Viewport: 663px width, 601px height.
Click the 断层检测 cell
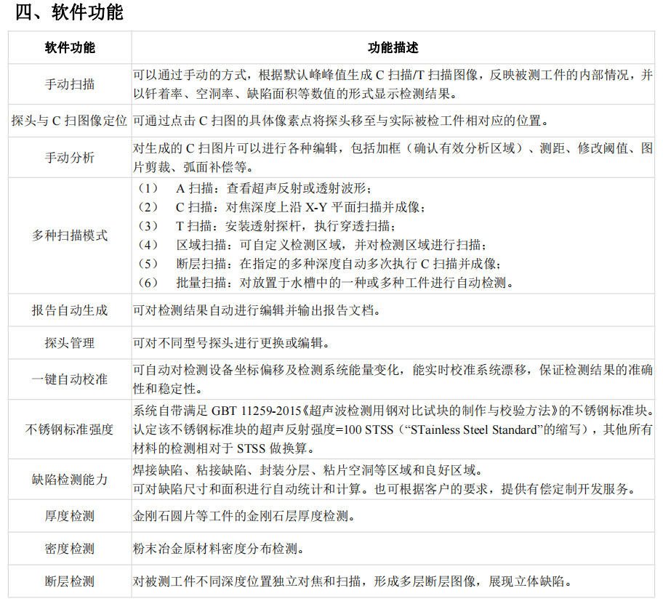point(70,581)
